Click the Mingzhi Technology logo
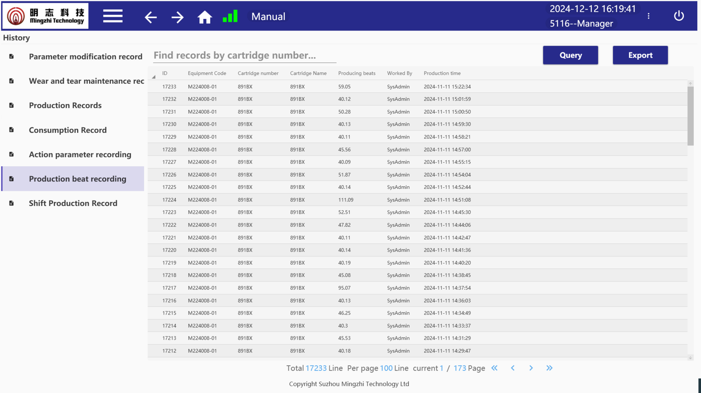The height and width of the screenshot is (393, 701). coord(45,16)
